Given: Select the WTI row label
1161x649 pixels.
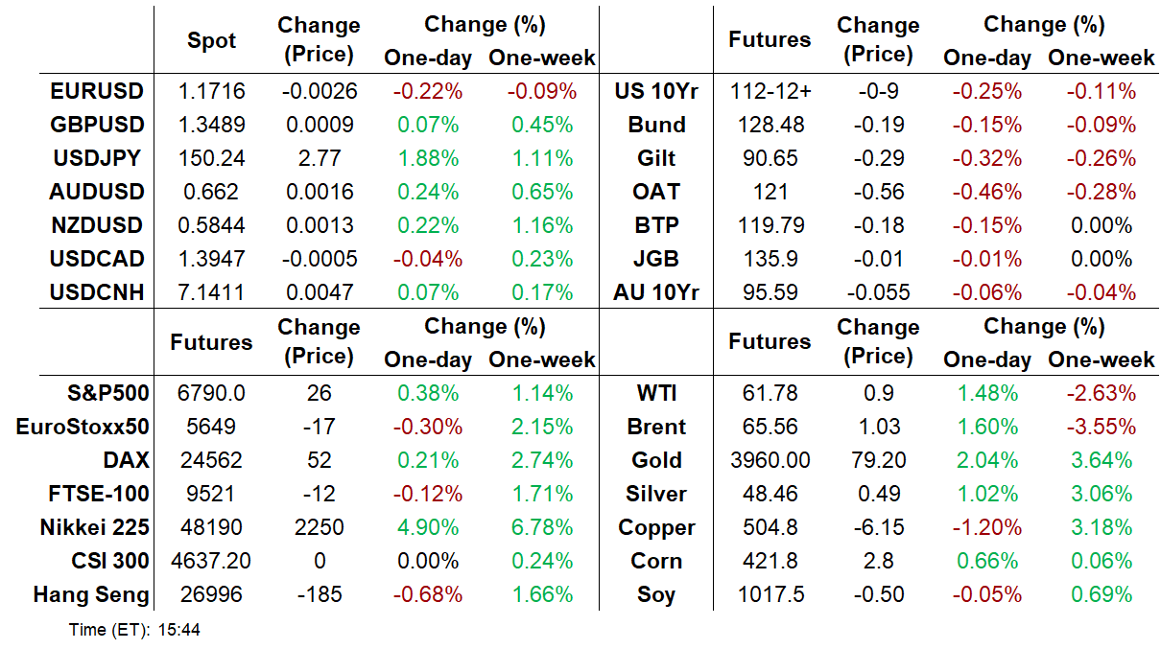Looking at the screenshot, I should (x=661, y=394).
